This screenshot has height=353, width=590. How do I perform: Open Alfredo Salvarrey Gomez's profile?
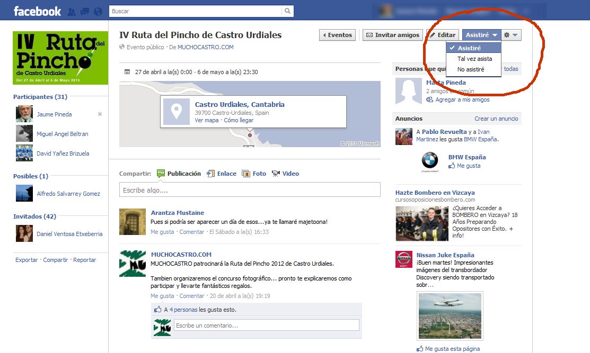coord(68,193)
